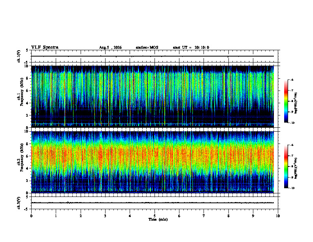Screen dimensions: 313x242
Task: Click the ch.1 colorbar PSD unit label
Action: click(296, 103)
